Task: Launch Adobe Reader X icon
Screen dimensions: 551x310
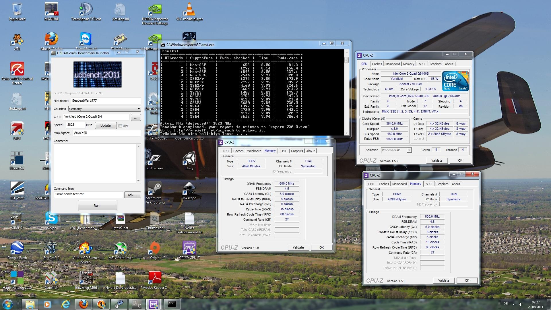Action: click(155, 280)
